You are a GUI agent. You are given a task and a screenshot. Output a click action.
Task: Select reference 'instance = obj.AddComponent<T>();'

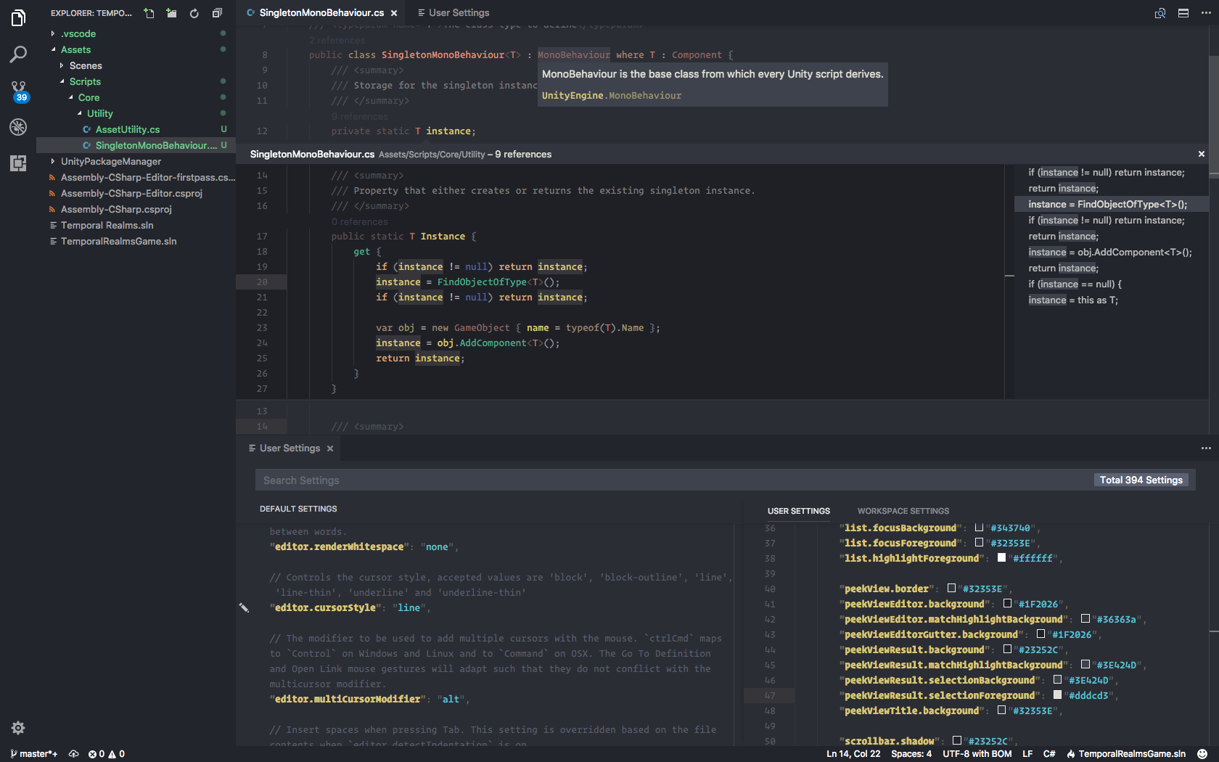(x=1112, y=252)
